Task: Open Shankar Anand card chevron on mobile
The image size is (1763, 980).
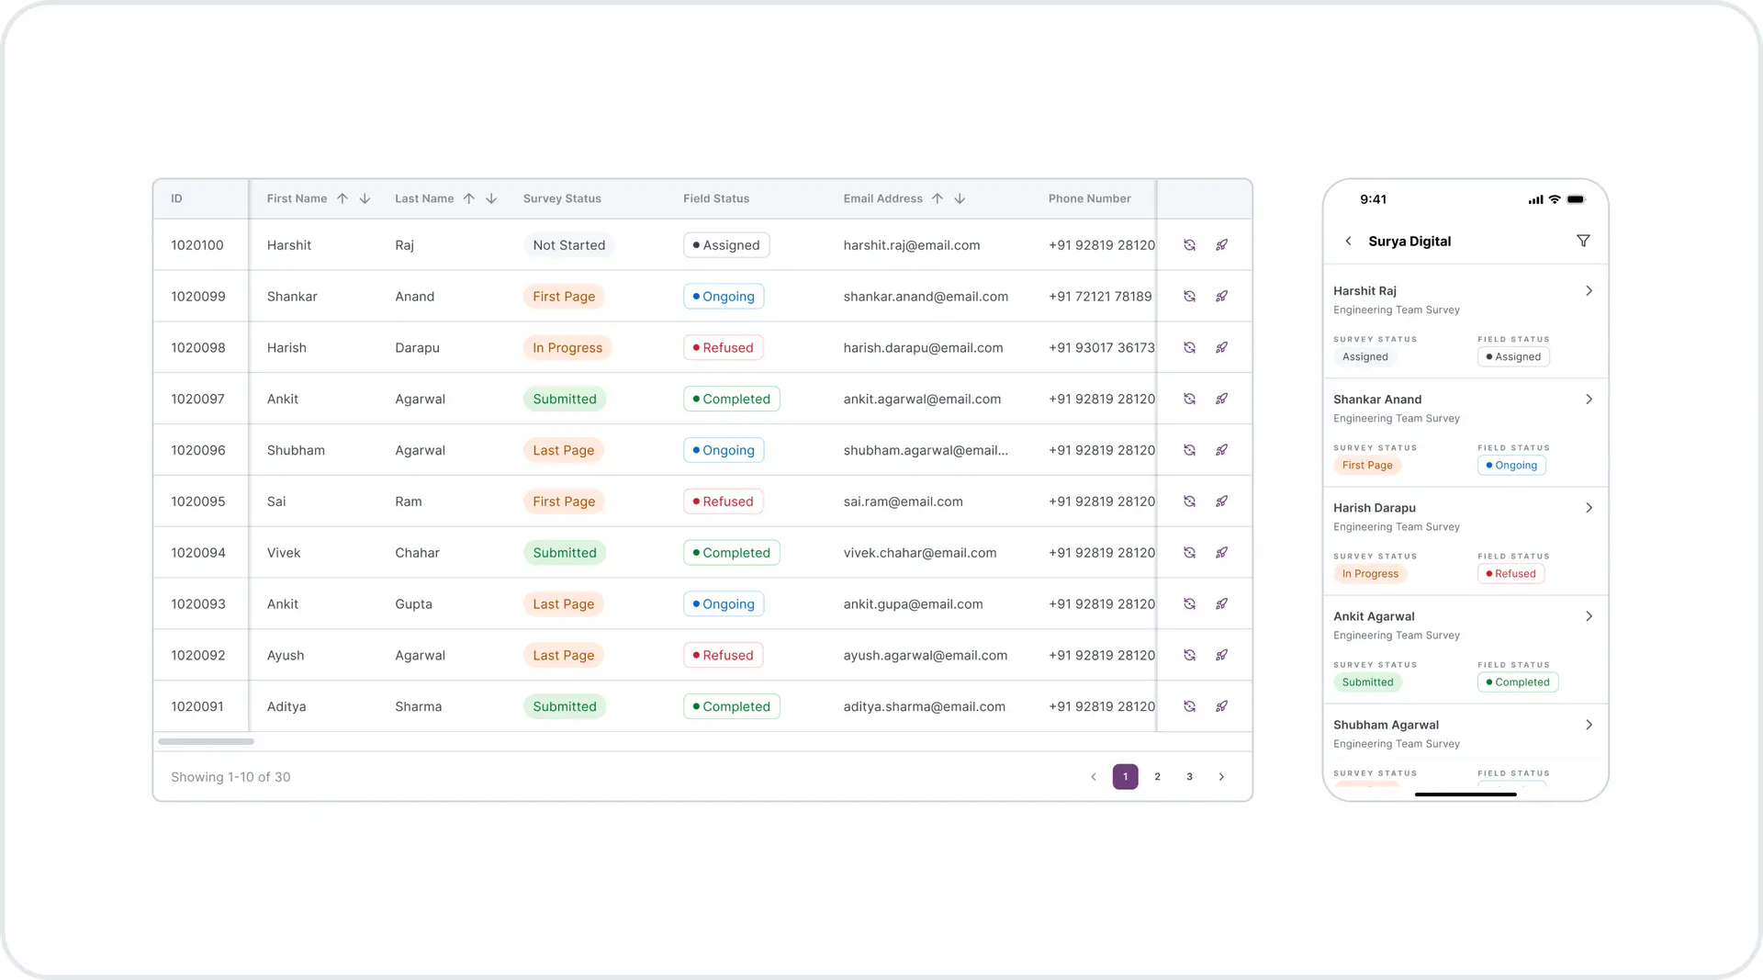Action: click(1589, 400)
